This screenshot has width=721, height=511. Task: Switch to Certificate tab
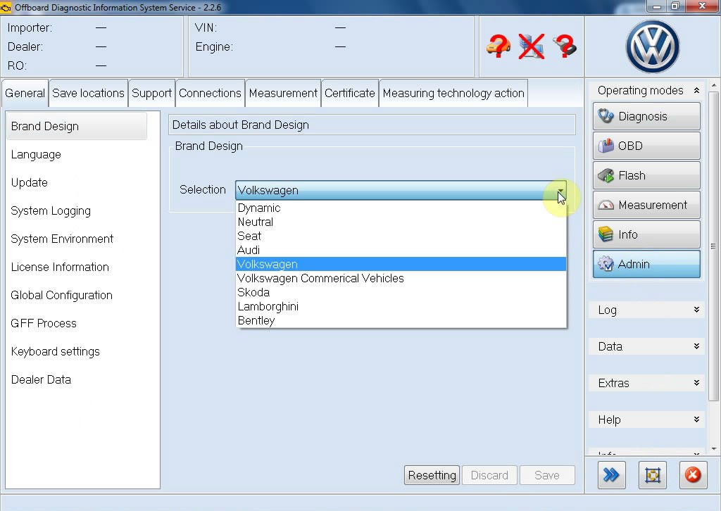(349, 94)
